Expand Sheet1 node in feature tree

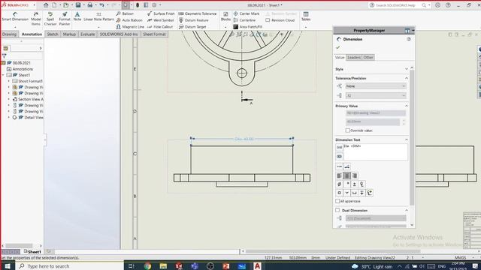pyautogui.click(x=3, y=75)
